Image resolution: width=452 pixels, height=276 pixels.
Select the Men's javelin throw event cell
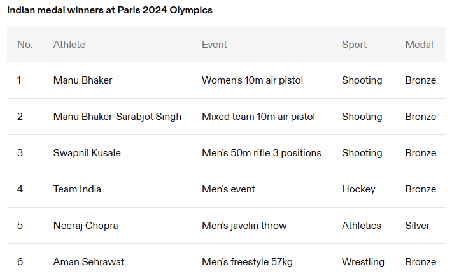click(x=244, y=226)
